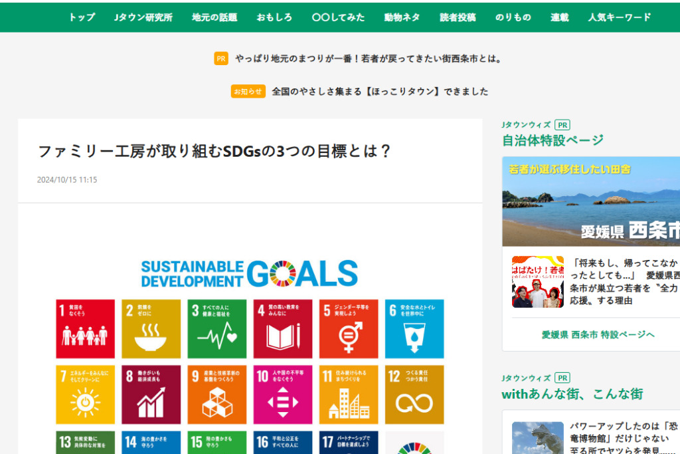Select SDG goal 9 industry innovation tile

tap(217, 395)
